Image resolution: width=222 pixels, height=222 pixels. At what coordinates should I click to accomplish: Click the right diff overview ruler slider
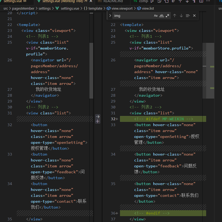click(x=210, y=70)
